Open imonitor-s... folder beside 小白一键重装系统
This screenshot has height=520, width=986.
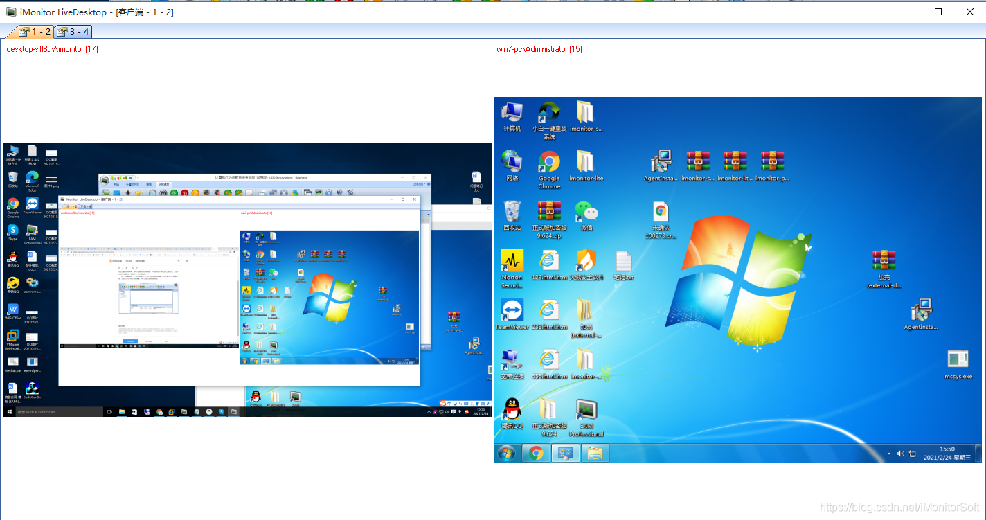tap(586, 117)
